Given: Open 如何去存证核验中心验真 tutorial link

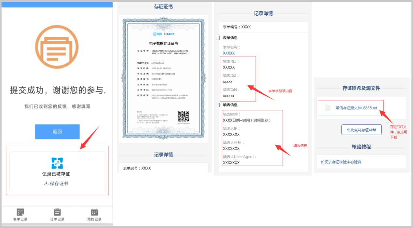Looking at the screenshot, I should point(341,162).
